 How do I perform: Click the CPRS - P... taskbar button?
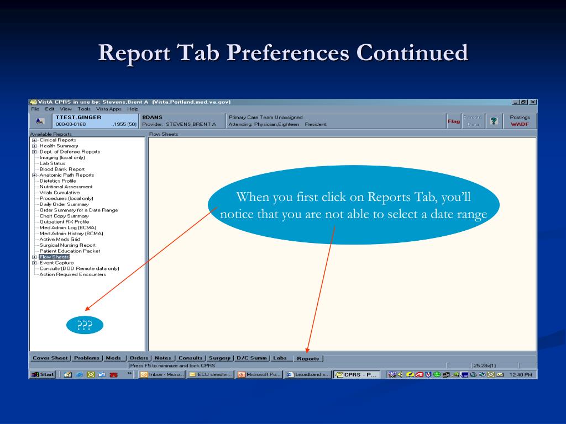tap(357, 375)
